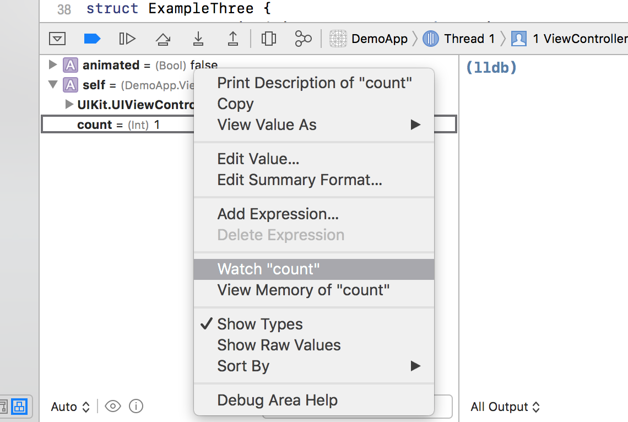This screenshot has width=628, height=422.
Task: Click the Step Out icon
Action: (233, 39)
